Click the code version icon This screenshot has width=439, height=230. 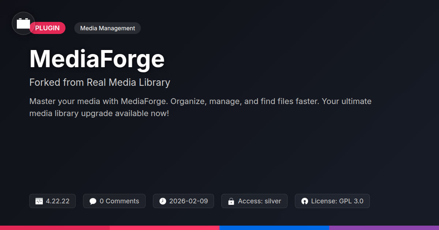39,201
